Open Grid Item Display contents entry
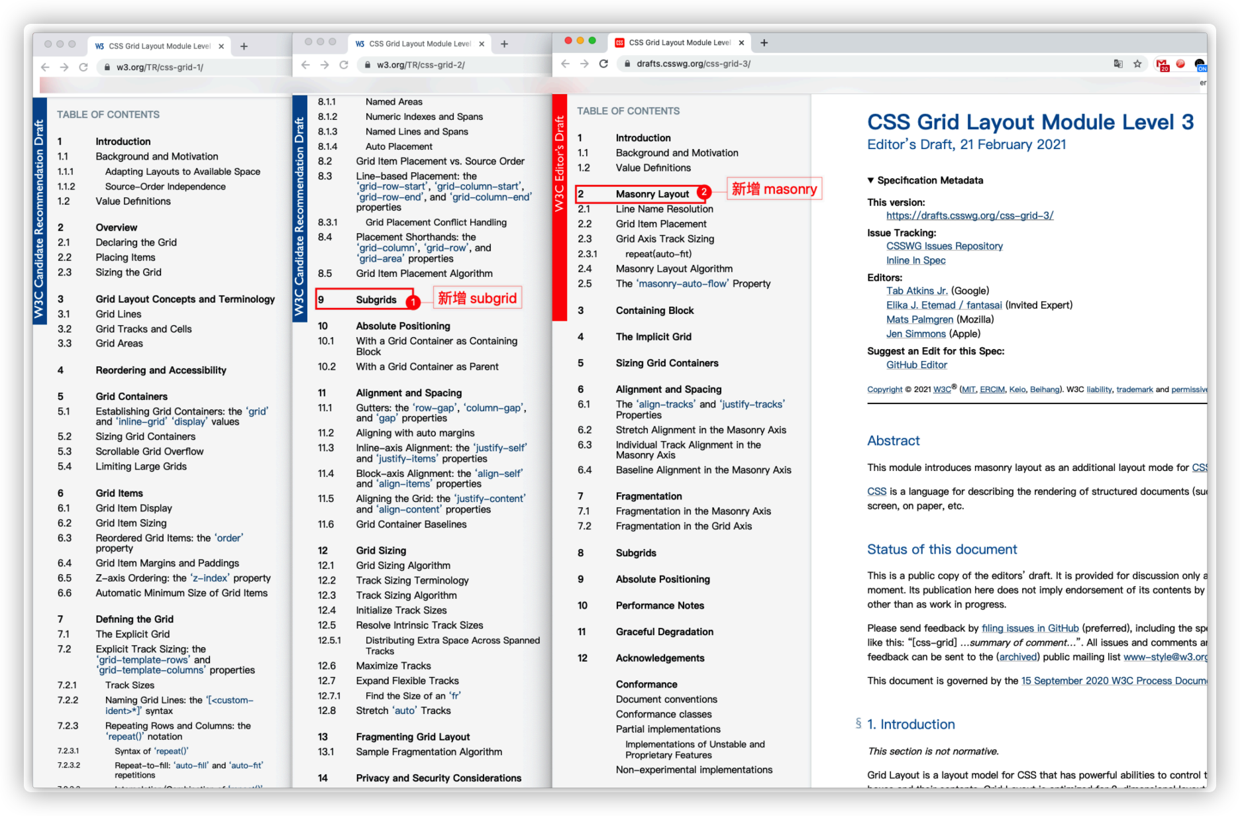 click(134, 508)
